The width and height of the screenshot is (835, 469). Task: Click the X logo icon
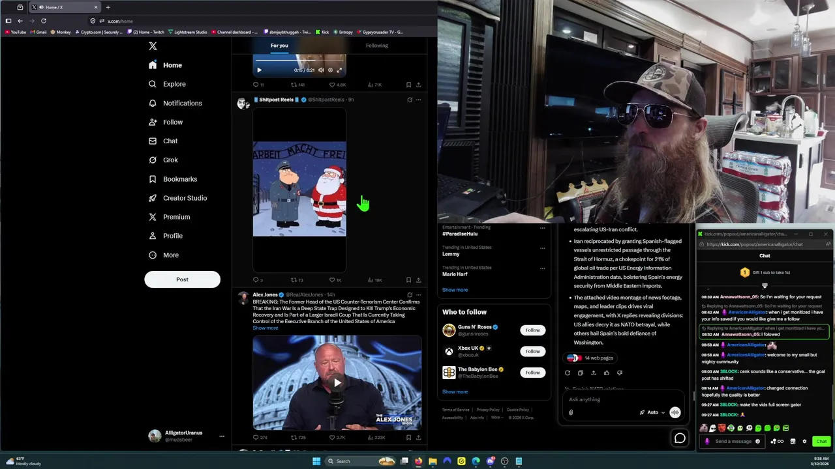[153, 46]
